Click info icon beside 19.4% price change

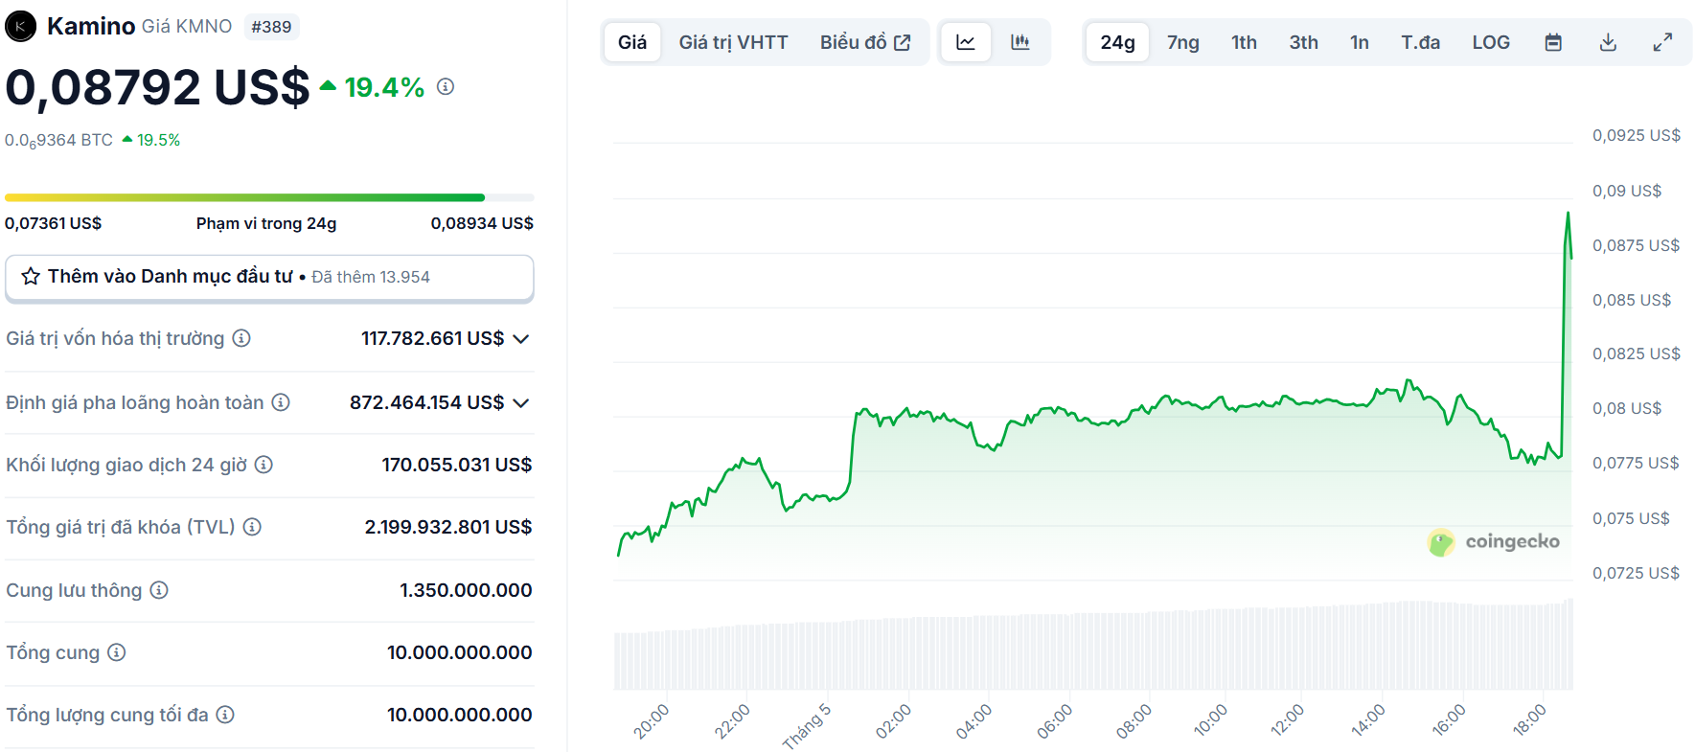pyautogui.click(x=446, y=86)
